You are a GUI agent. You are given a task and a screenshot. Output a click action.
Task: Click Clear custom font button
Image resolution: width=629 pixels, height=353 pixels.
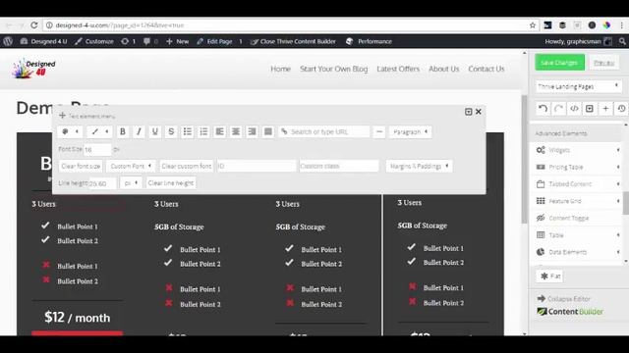187,166
